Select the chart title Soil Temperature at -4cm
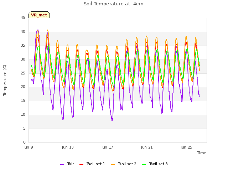The width and height of the screenshot is (228, 171). click(114, 4)
